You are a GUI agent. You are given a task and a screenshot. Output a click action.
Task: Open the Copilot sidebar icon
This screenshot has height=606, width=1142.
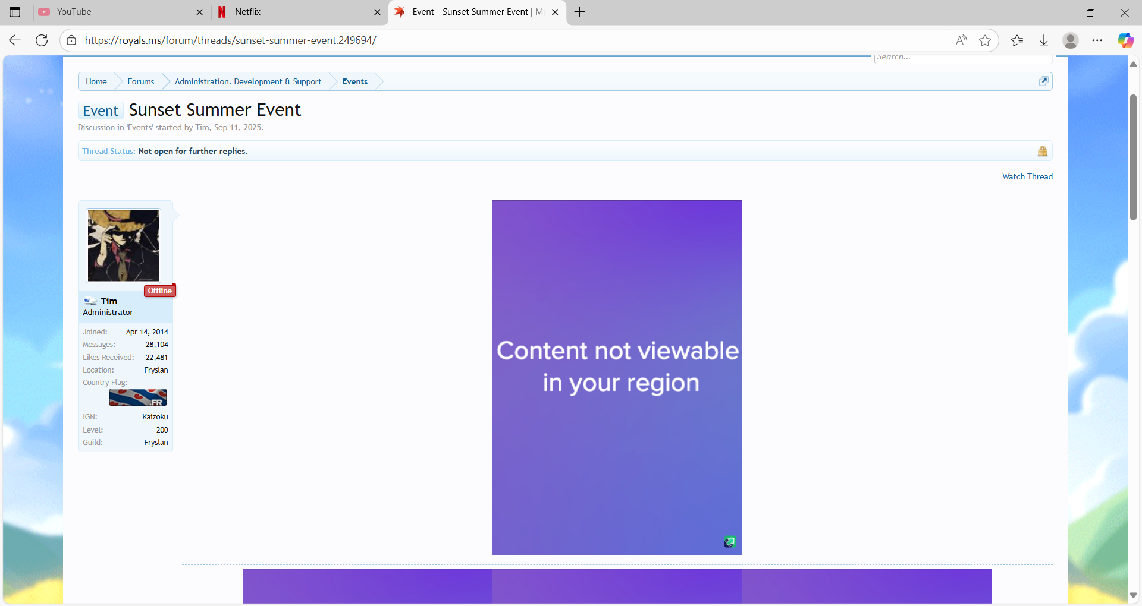click(x=1125, y=40)
